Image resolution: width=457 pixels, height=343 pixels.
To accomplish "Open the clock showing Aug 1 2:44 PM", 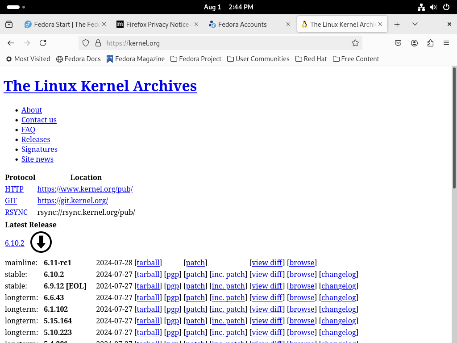I will click(228, 7).
